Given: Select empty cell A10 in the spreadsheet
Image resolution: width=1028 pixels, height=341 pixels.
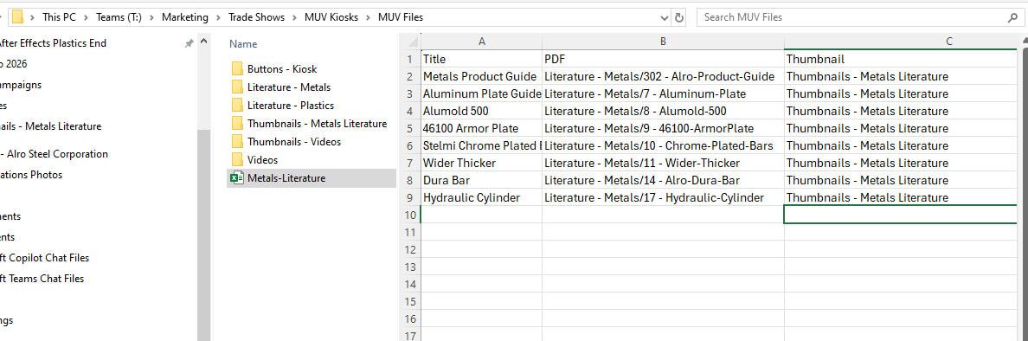Looking at the screenshot, I should coord(481,215).
